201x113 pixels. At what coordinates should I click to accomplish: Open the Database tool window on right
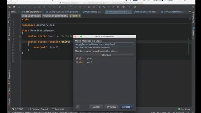(x=193, y=33)
